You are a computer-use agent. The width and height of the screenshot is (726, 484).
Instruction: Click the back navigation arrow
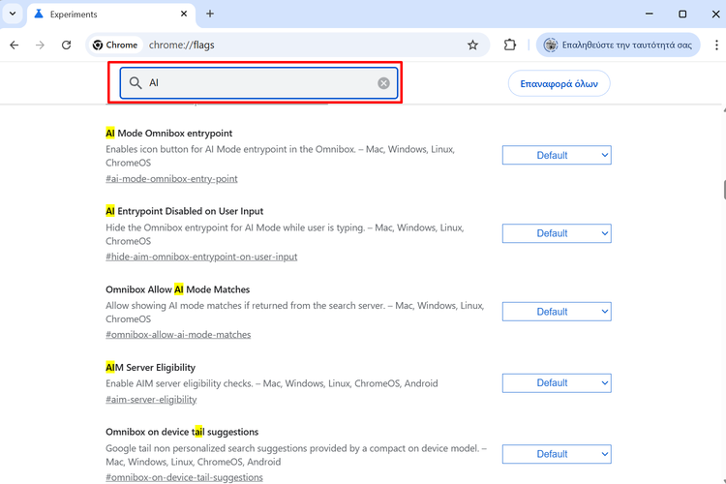[x=15, y=45]
